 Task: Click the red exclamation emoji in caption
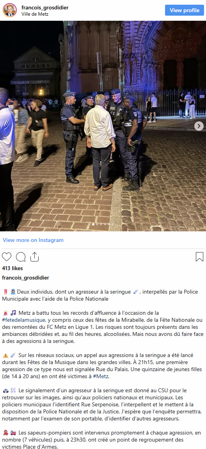(x=5, y=292)
